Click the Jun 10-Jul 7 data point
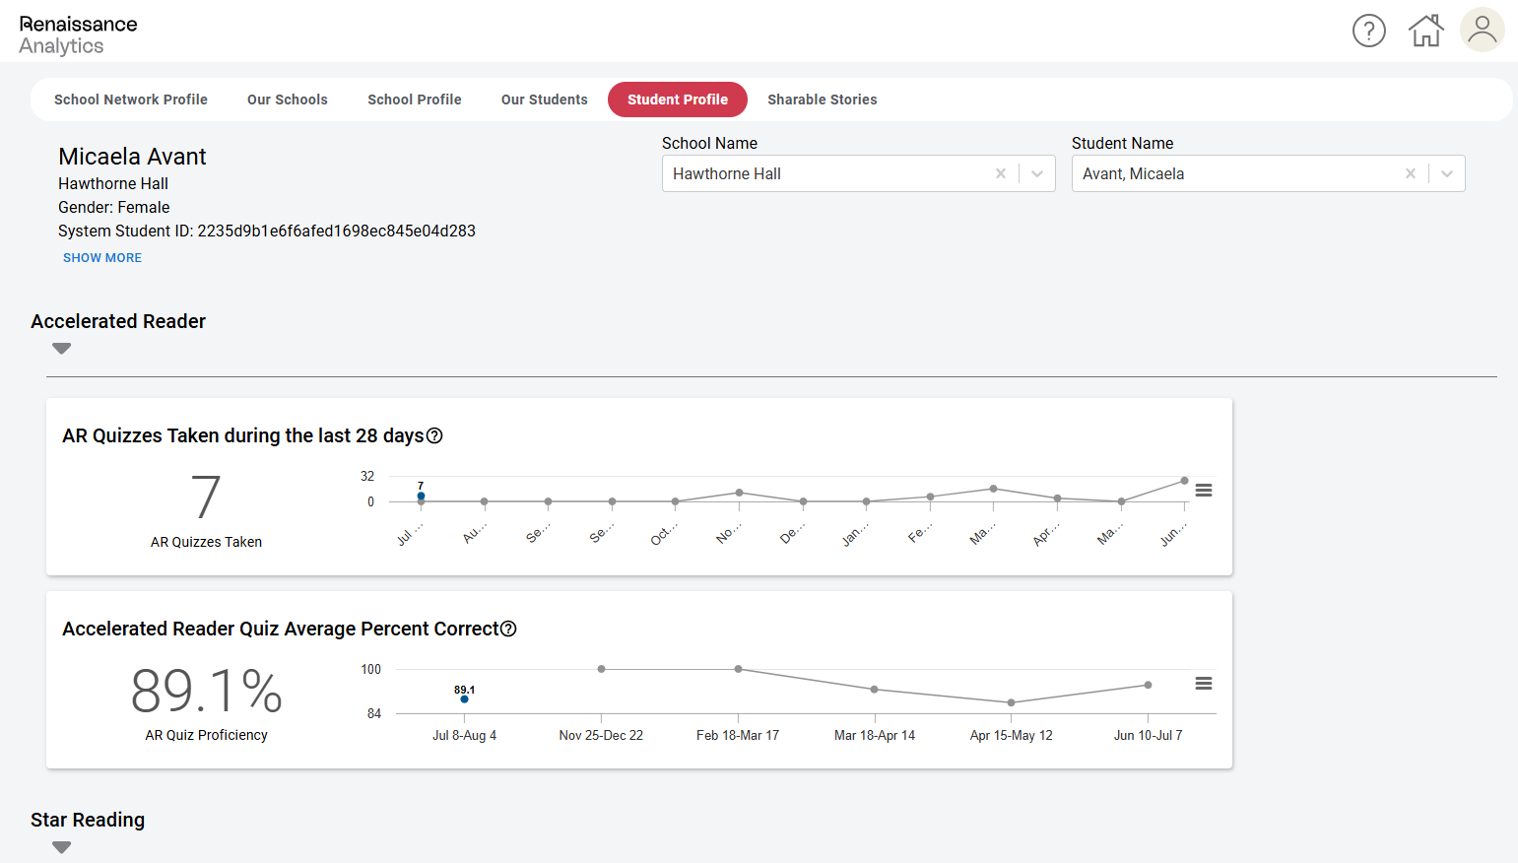The width and height of the screenshot is (1518, 863). (x=1149, y=685)
